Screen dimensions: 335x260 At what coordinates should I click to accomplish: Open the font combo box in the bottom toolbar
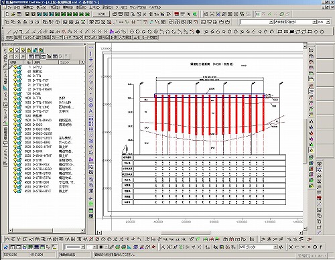coord(258,247)
